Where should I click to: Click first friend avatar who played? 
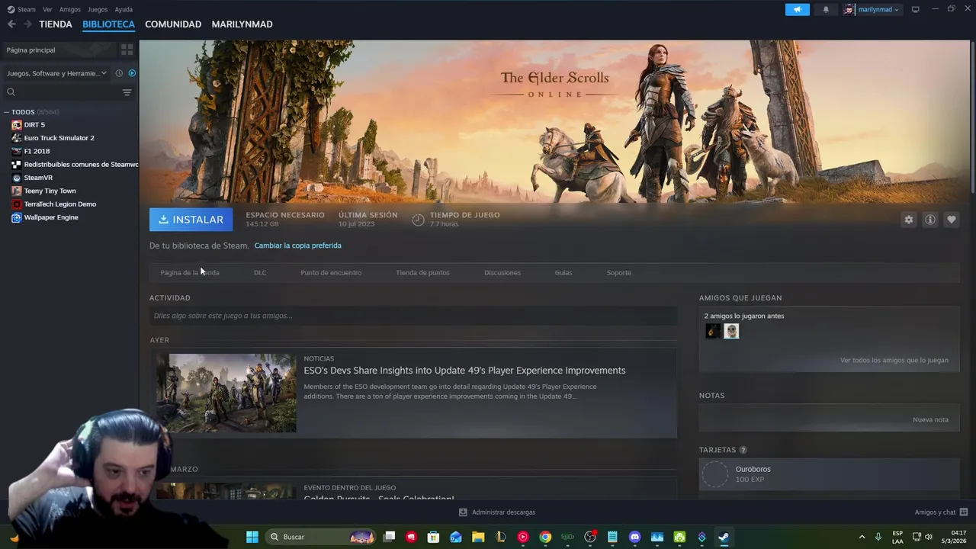pyautogui.click(x=713, y=331)
